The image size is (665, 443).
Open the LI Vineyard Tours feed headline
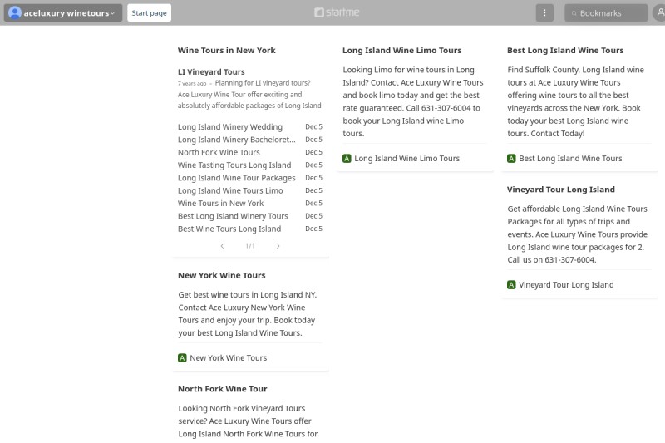click(211, 71)
